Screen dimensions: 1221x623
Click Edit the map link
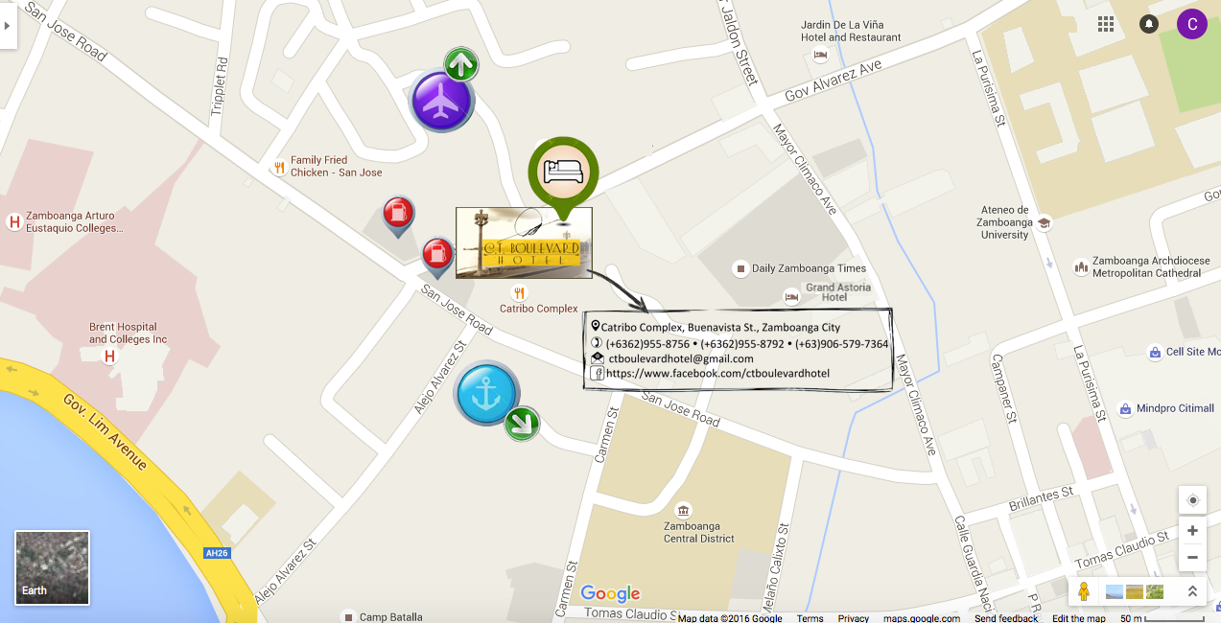1079,618
